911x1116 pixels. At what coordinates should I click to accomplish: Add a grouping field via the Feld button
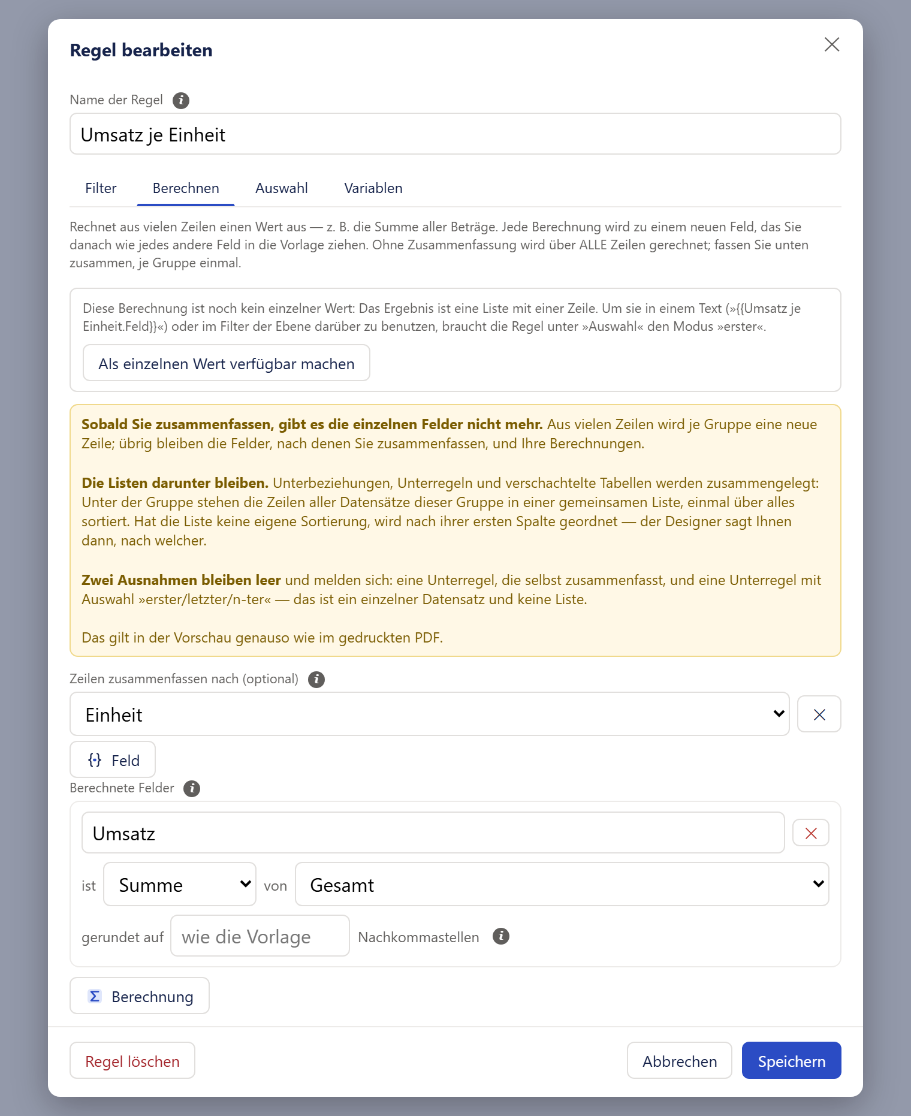pyautogui.click(x=113, y=759)
